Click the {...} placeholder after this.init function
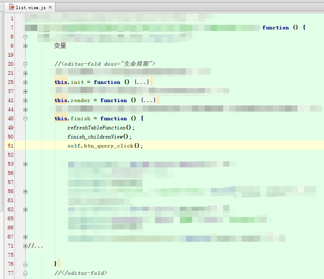Image resolution: width=324 pixels, height=279 pixels. [x=141, y=82]
